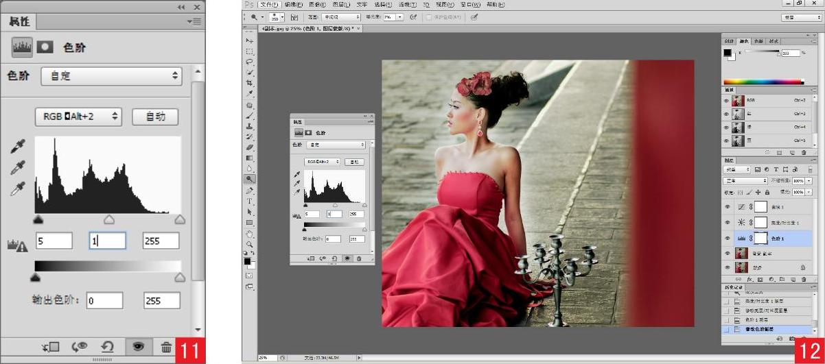The height and width of the screenshot is (364, 825).
Task: Select the Lasso tool
Action: point(250,61)
